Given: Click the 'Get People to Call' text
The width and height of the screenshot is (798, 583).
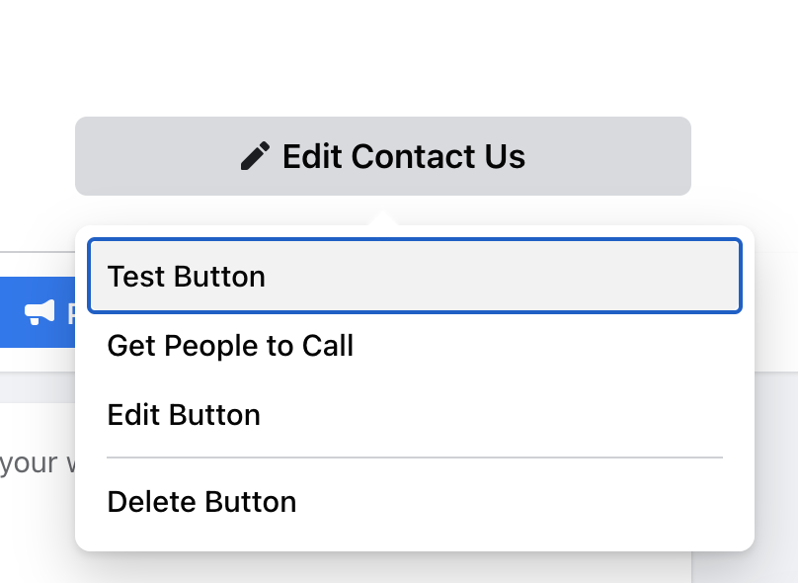Looking at the screenshot, I should (230, 346).
